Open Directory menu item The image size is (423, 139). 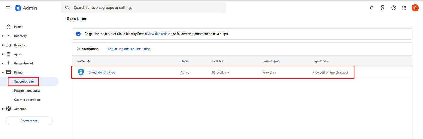[20, 36]
